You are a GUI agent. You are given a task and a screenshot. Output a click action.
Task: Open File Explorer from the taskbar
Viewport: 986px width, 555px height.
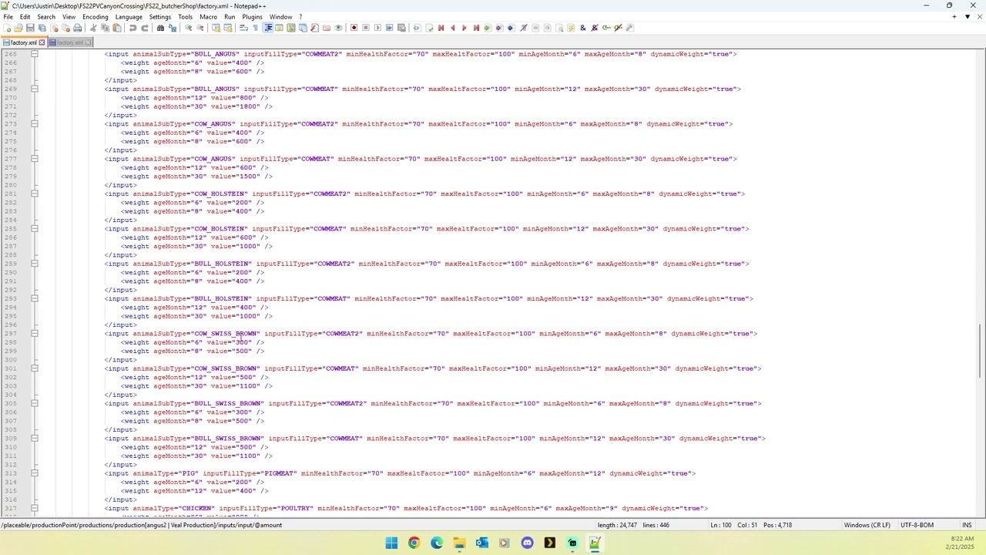pyautogui.click(x=459, y=543)
